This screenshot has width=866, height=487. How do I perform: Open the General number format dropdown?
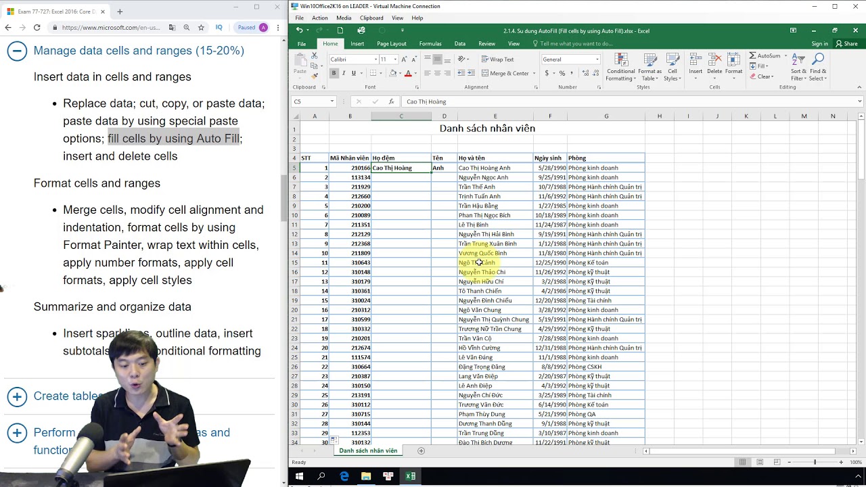pyautogui.click(x=597, y=60)
